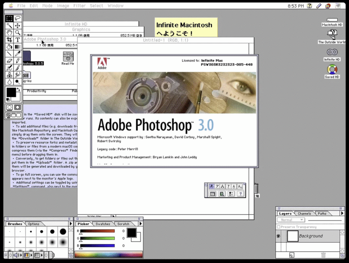Open the File menu
349x263 pixels.
(21, 6)
